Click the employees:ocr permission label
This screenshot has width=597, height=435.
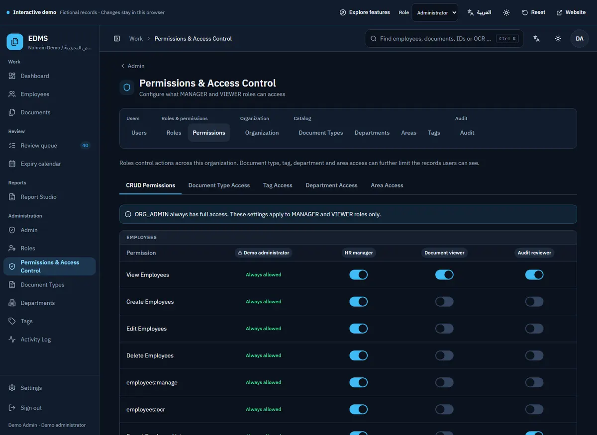(x=146, y=409)
